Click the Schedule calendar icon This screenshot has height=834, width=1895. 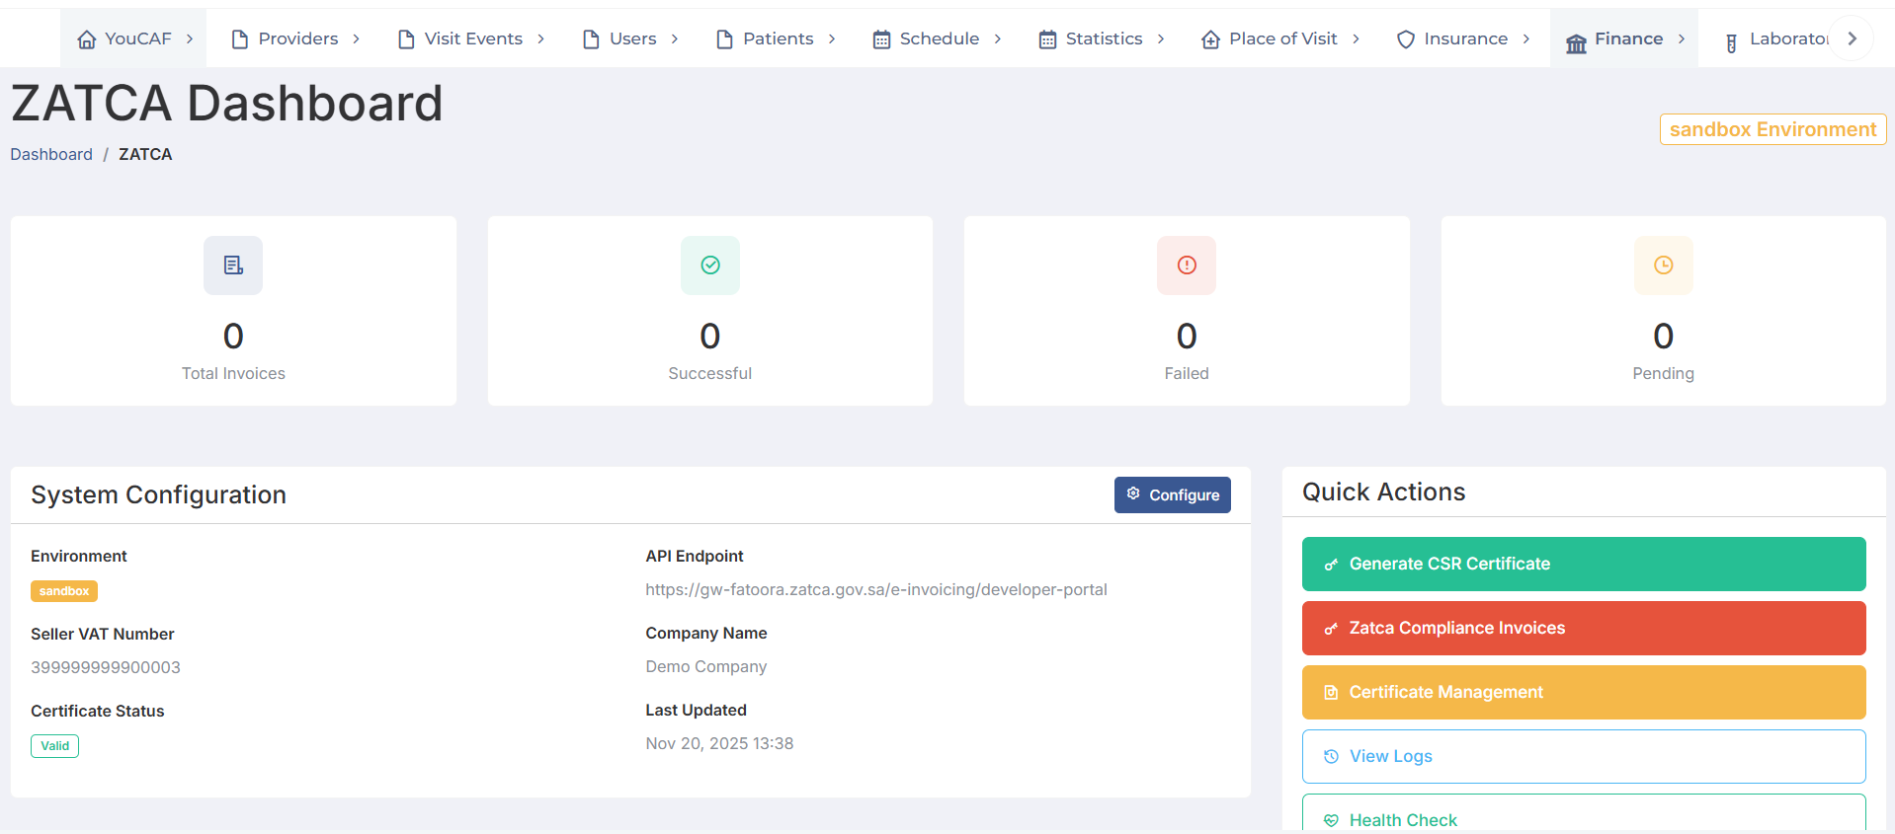881,39
